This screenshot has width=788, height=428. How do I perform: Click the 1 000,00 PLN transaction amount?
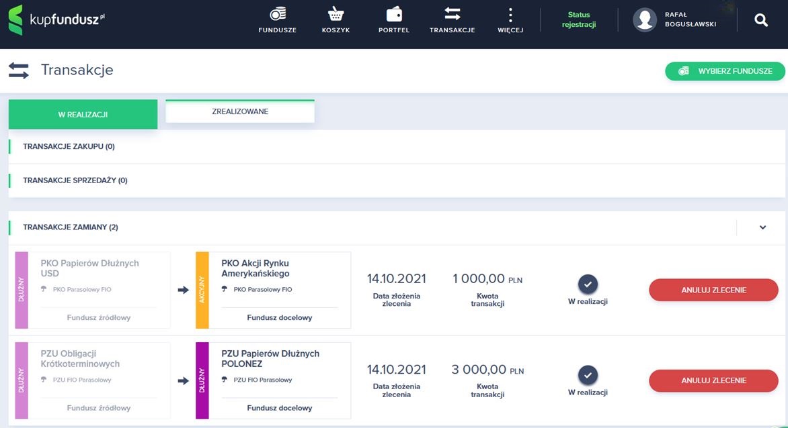(x=487, y=279)
